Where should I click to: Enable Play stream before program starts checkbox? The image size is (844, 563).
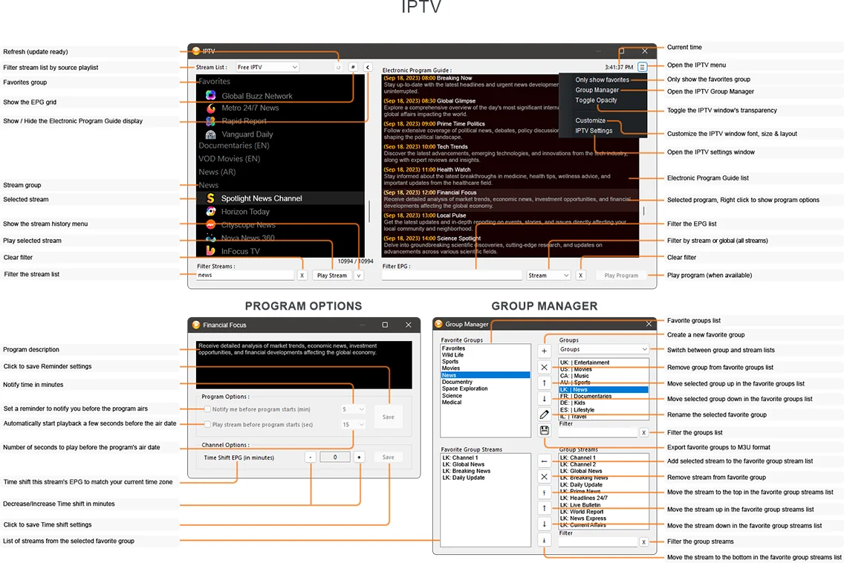pyautogui.click(x=207, y=424)
